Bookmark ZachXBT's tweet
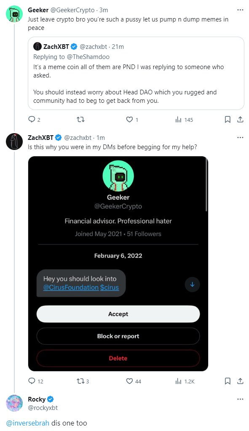This screenshot has width=249, height=431. 228,381
